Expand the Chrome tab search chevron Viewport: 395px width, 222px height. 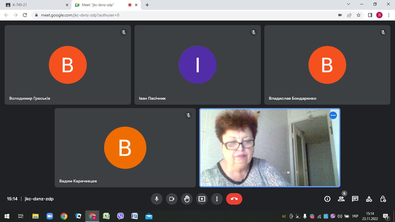348,4
